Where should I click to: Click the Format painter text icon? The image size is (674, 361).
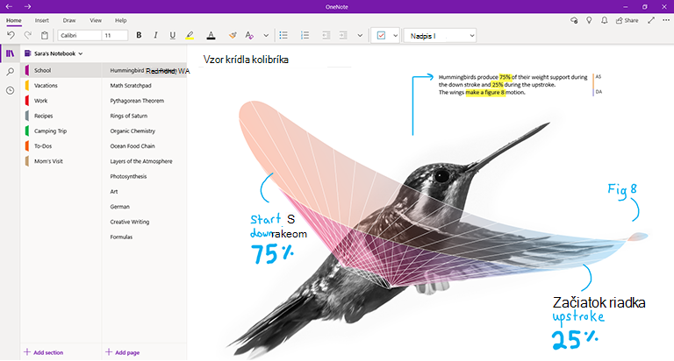pyautogui.click(x=249, y=35)
